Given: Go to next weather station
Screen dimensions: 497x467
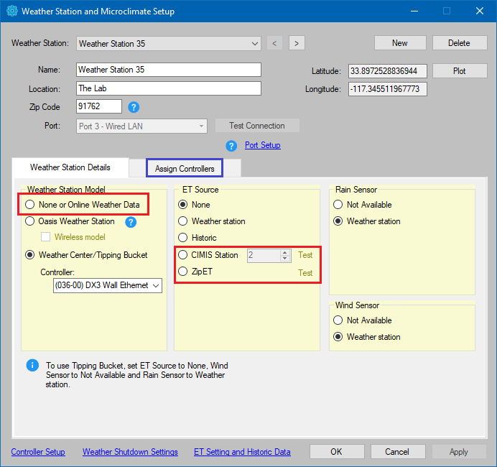Looking at the screenshot, I should [x=297, y=43].
